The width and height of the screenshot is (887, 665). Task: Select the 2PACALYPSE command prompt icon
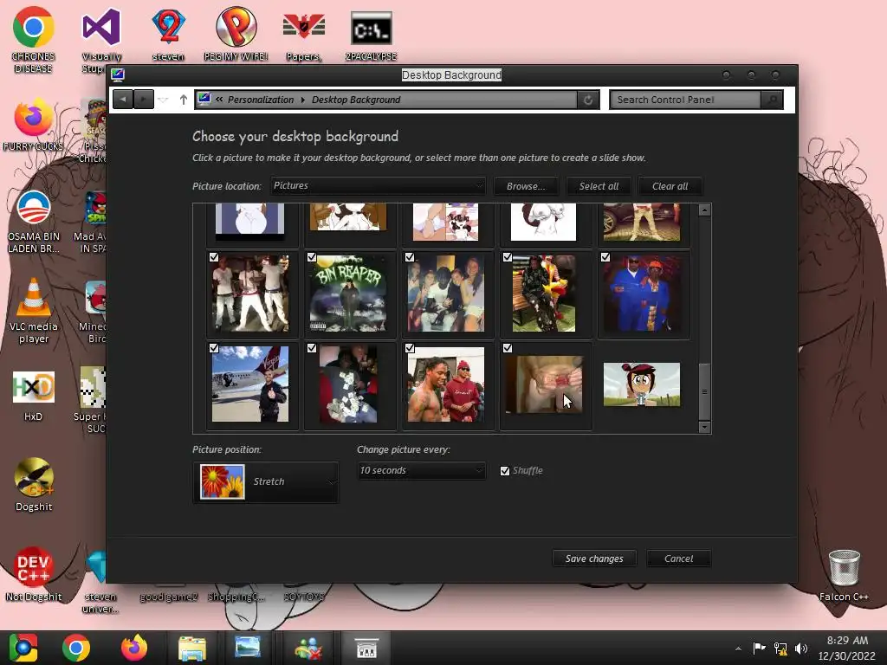point(371,34)
